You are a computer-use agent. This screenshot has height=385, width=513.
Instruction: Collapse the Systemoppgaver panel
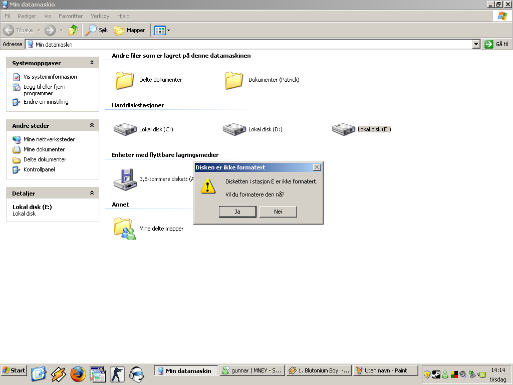92,63
